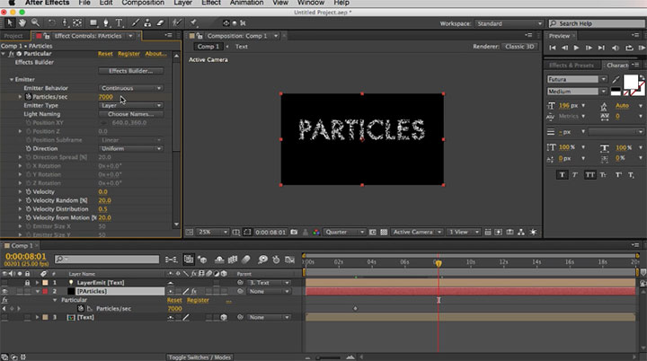Switch to Effects & Presets tab
Screen dimensions: 647x361
572,66
